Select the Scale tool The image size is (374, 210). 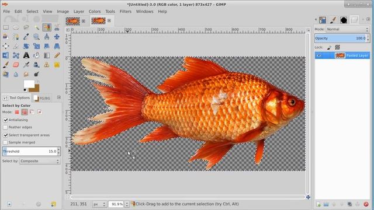[x=36, y=46]
